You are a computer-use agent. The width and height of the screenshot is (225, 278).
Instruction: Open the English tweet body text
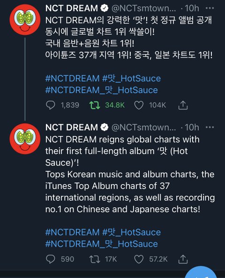130,174
